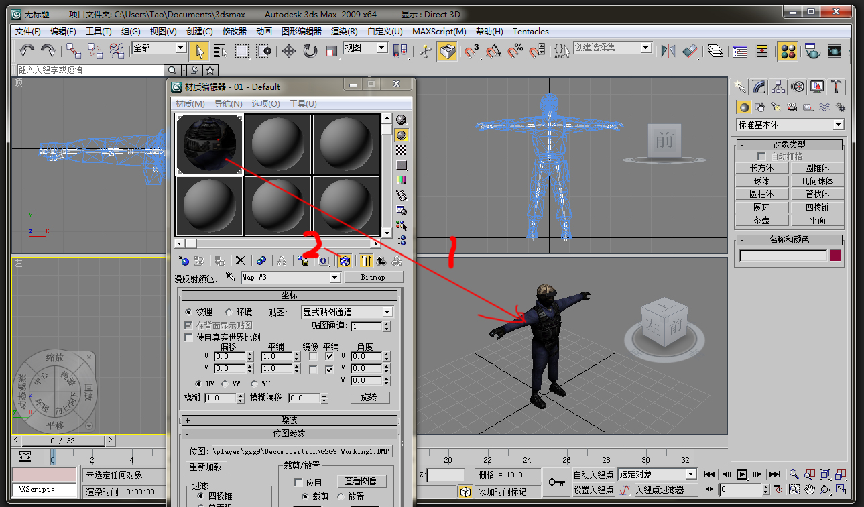This screenshot has height=507, width=864.
Task: Select the Move tool in toolbar
Action: click(x=289, y=51)
